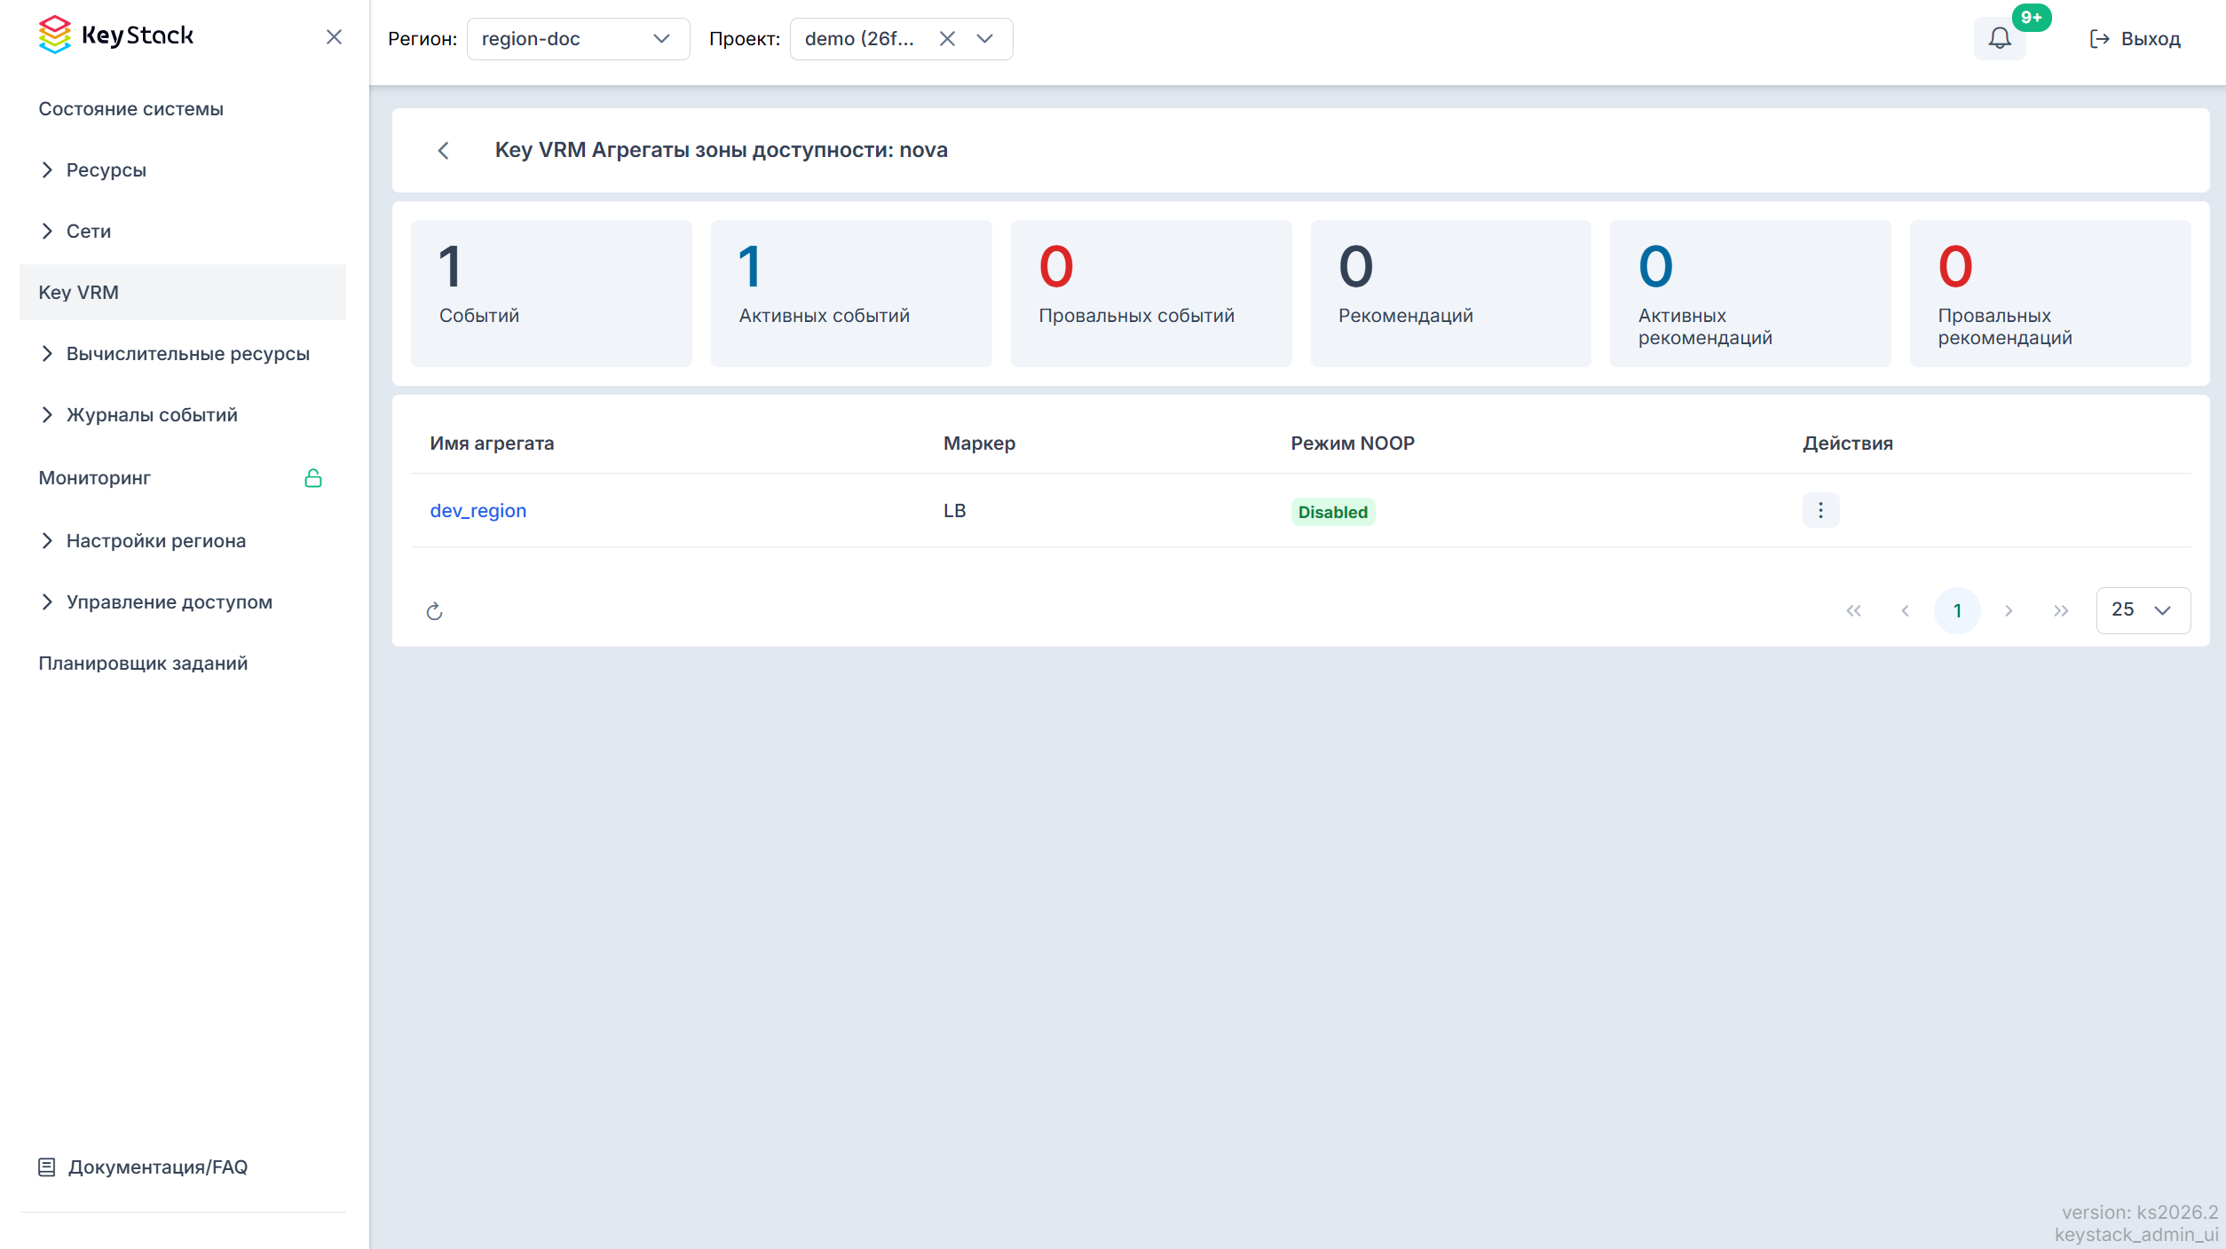This screenshot has width=2226, height=1249.
Task: Open the rows-per-page dropdown showing 25
Action: [x=2143, y=610]
